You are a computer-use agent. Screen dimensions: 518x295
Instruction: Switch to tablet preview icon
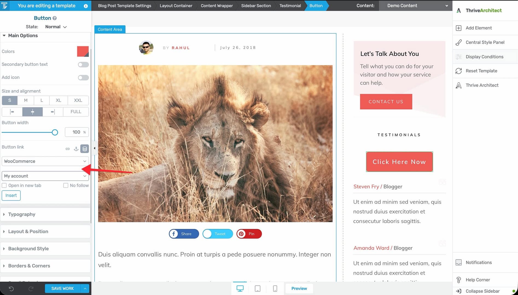pos(257,288)
